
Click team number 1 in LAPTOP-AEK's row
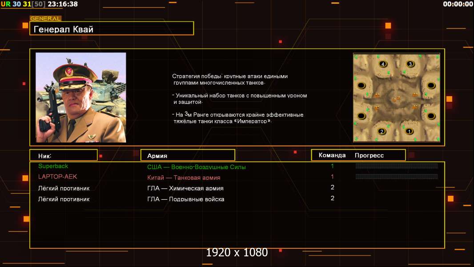(332, 177)
